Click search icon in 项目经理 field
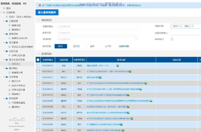The image size is (201, 132). [x=136, y=39]
